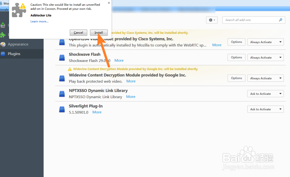Viewport: 290px width, 177px height.
Task: Click the NPTXSSO plugin brick icon
Action: coord(62,94)
